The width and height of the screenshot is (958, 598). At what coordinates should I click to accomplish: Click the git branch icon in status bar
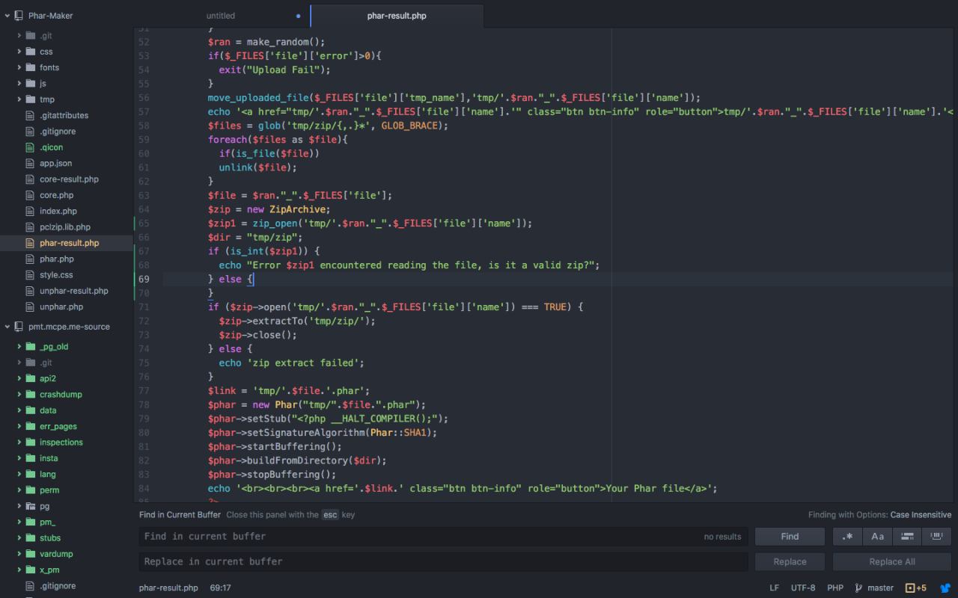click(858, 588)
